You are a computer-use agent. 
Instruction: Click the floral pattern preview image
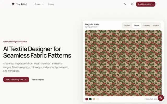click(x=123, y=63)
